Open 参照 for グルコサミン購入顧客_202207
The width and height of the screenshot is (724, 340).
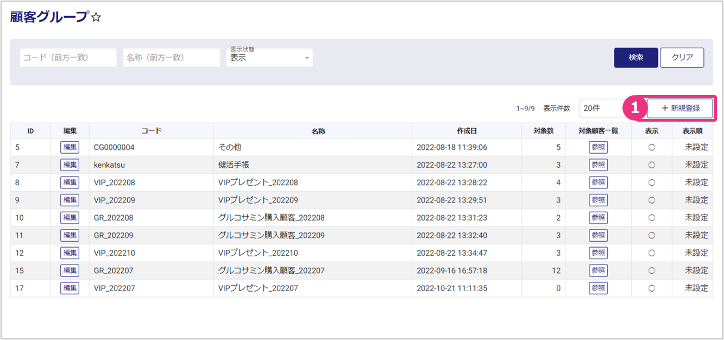click(x=598, y=270)
